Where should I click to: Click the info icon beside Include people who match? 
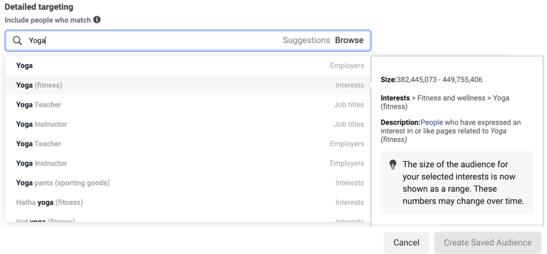click(x=97, y=20)
